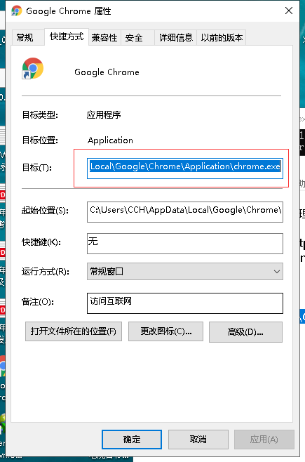Click the Application target location value
Image resolution: width=305 pixels, height=462 pixels.
[110, 140]
